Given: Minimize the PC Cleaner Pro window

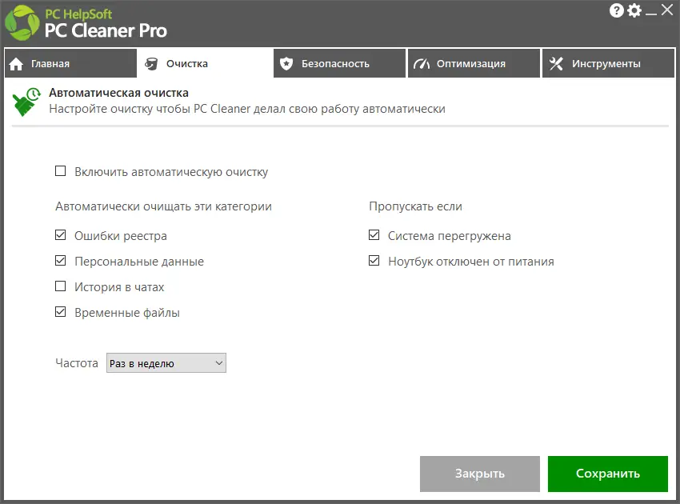Looking at the screenshot, I should click(651, 14).
